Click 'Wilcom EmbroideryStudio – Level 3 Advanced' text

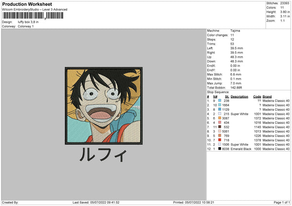click(35, 10)
